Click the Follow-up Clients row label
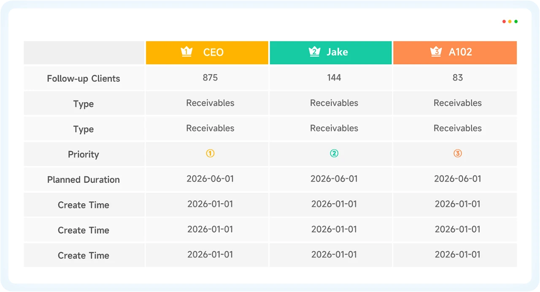 (x=84, y=78)
